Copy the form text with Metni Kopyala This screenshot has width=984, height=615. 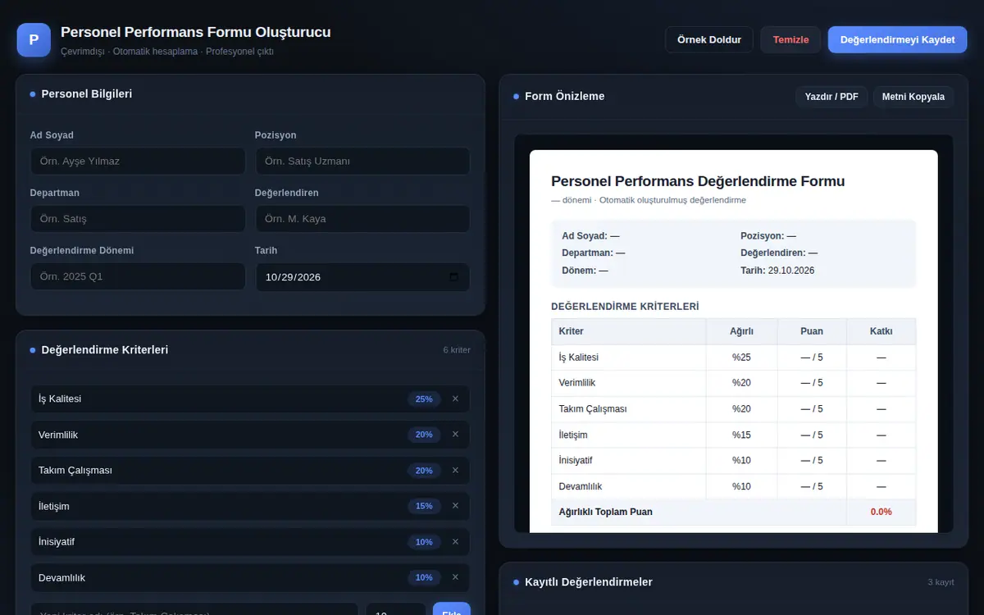[x=913, y=97]
